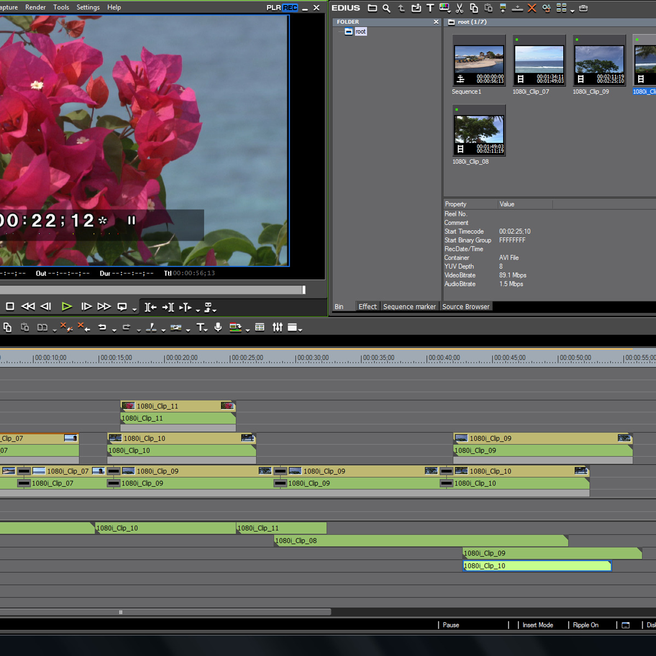Stop playback in the recorder
Viewport: 656px width, 656px height.
(x=10, y=306)
